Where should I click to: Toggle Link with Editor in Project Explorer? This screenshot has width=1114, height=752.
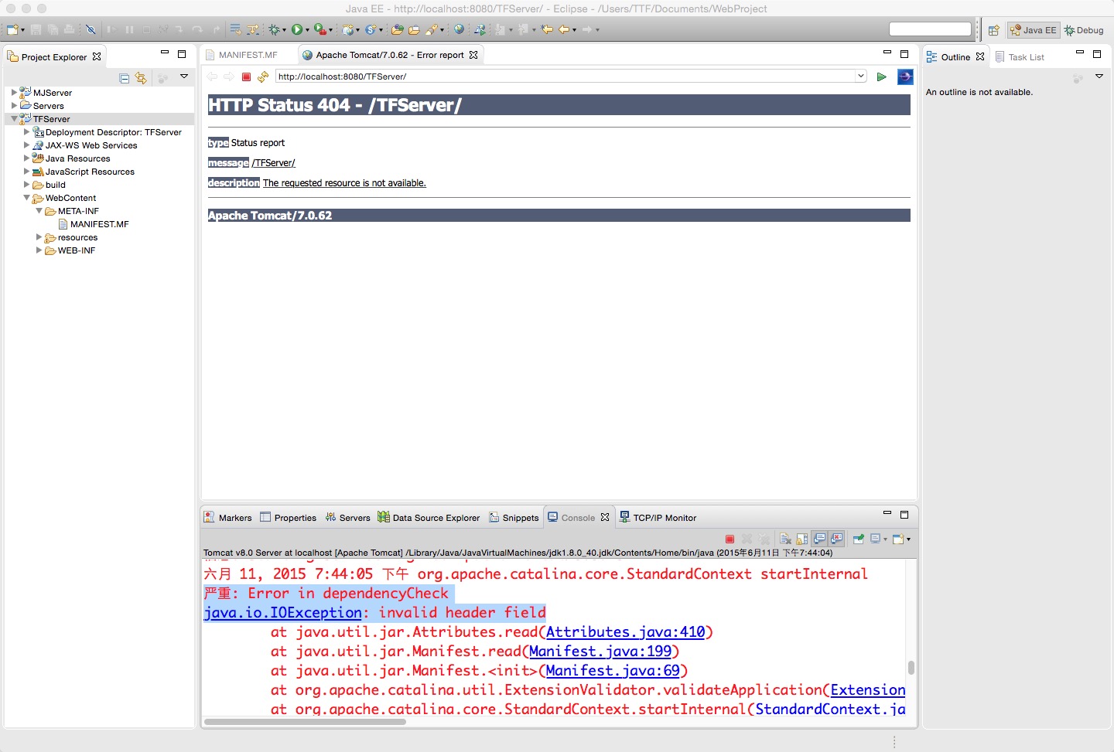(141, 78)
